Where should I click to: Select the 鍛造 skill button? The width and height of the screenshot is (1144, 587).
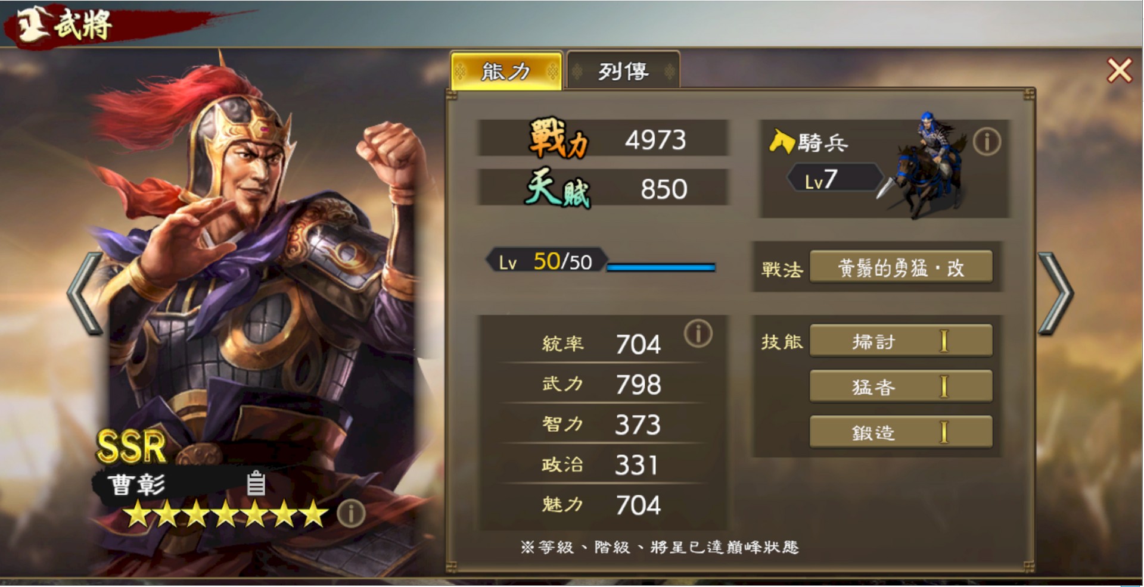pos(901,432)
